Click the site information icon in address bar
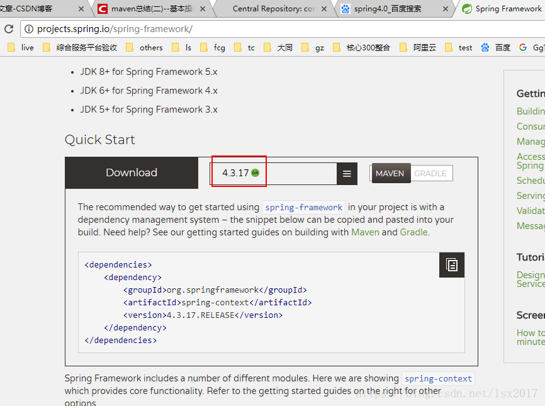This screenshot has width=545, height=406. [29, 29]
